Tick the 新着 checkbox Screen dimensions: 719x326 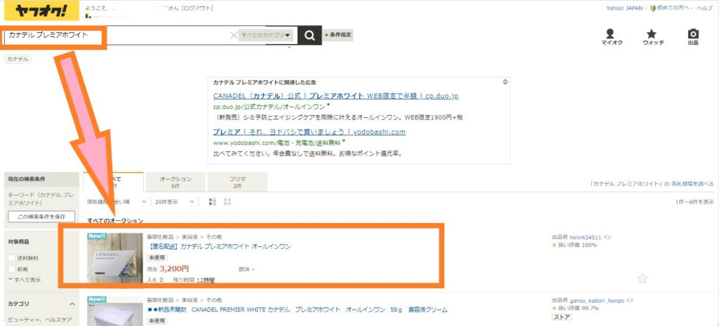(11, 269)
